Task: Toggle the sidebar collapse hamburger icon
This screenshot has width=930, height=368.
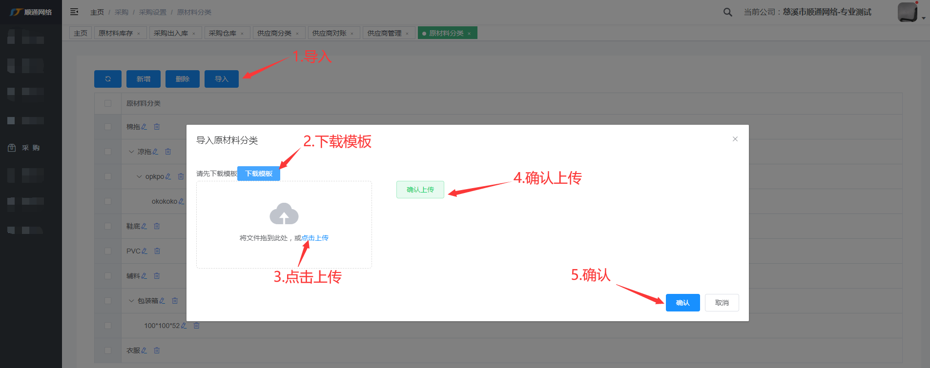Action: pos(74,12)
